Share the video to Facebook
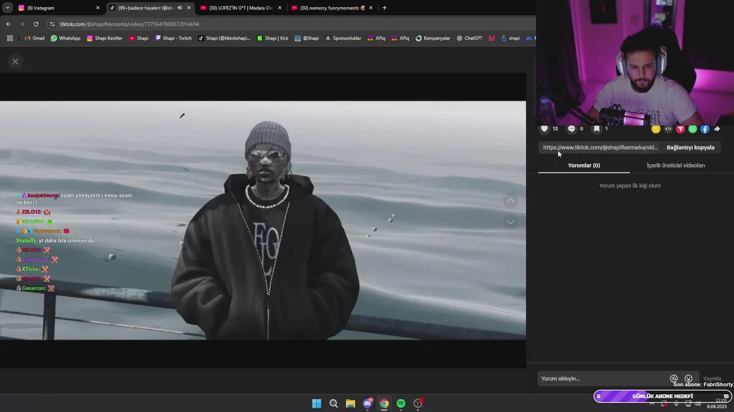This screenshot has height=412, width=734. tap(705, 129)
